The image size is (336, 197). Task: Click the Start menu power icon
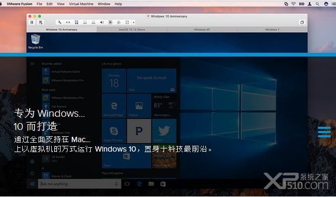pyautogui.click(x=32, y=173)
